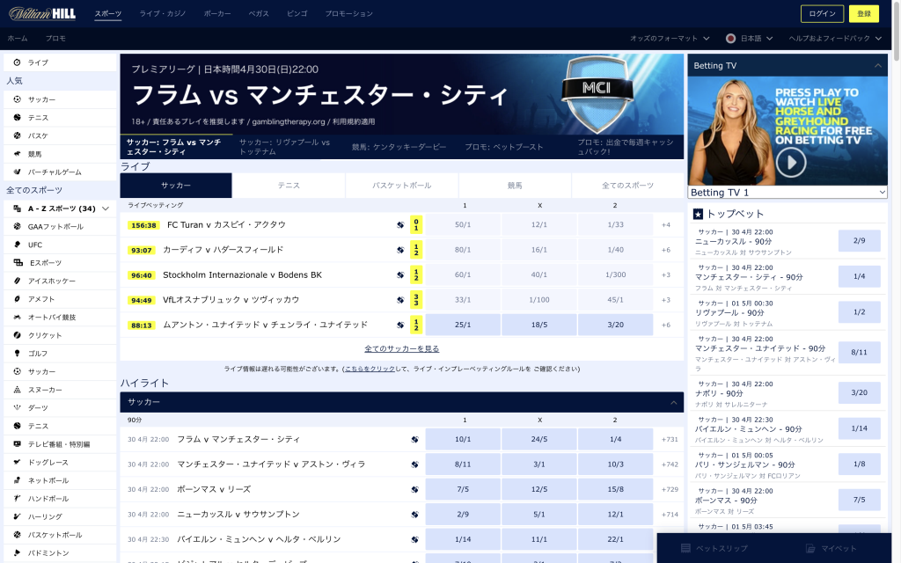Open the odds format dropdown
This screenshot has height=563, width=901.
[x=669, y=39]
